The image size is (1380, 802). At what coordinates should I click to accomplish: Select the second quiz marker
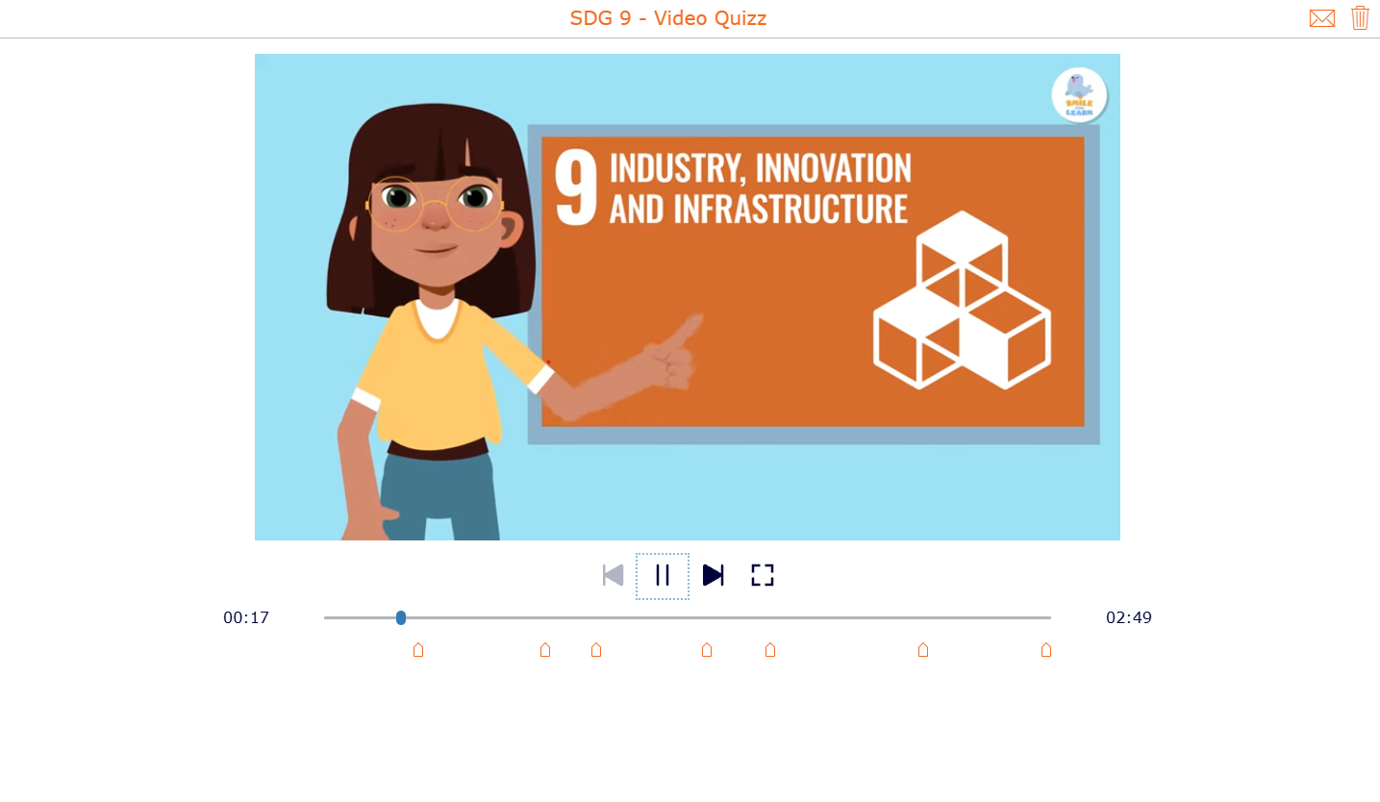click(x=545, y=650)
